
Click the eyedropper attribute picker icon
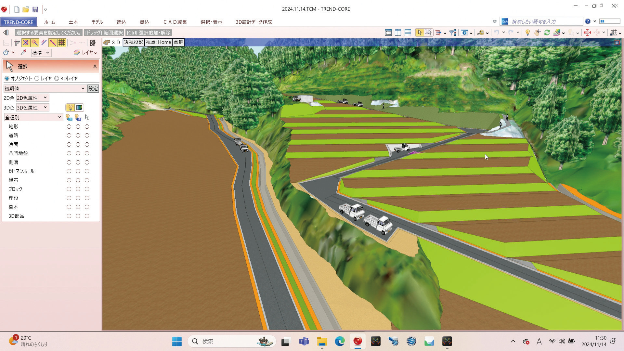click(23, 52)
